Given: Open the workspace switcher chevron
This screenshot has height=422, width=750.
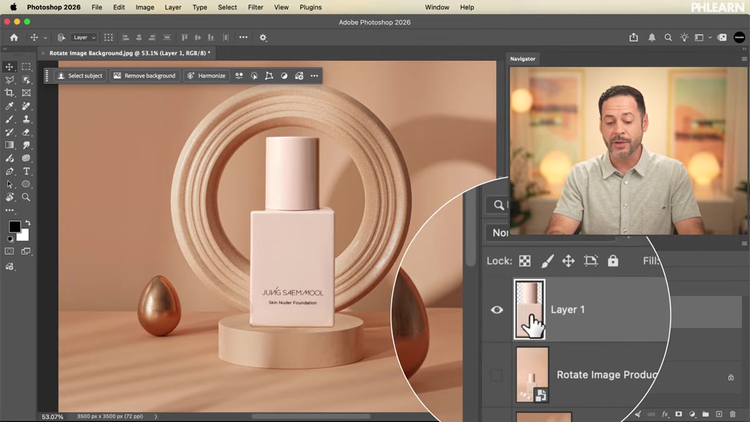Looking at the screenshot, I should 710,38.
